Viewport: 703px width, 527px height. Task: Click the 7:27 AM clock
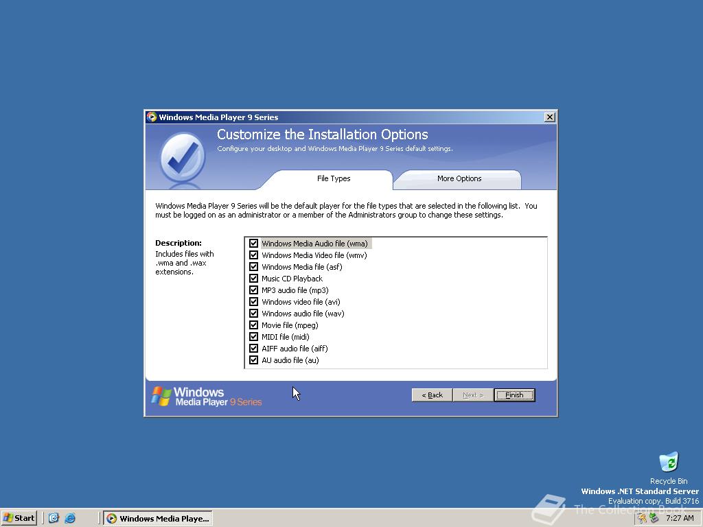680,518
